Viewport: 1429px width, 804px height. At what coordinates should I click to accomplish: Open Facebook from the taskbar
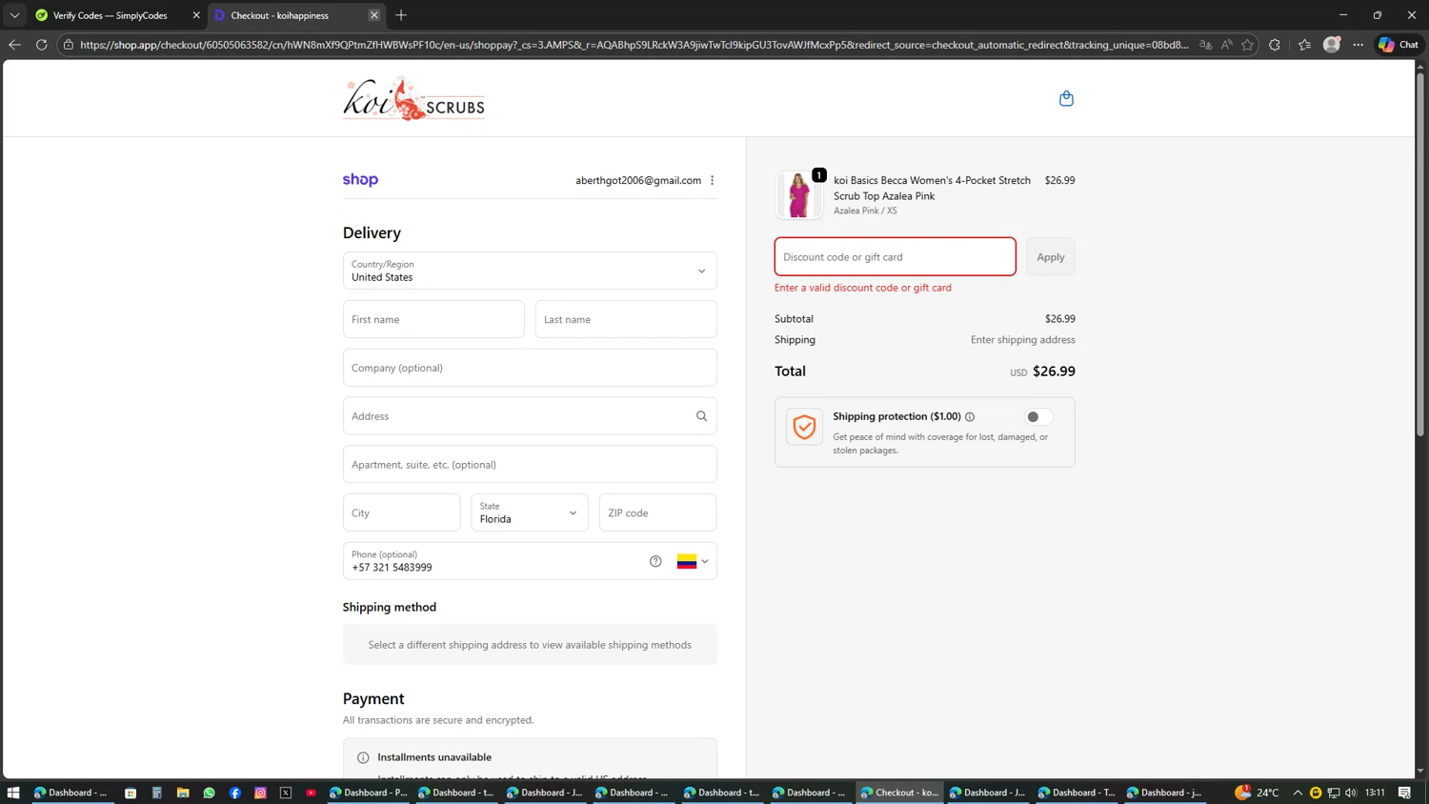pos(234,793)
